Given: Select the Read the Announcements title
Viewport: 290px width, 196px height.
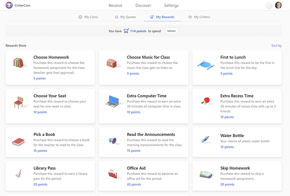Looking at the screenshot, I should point(151,134).
